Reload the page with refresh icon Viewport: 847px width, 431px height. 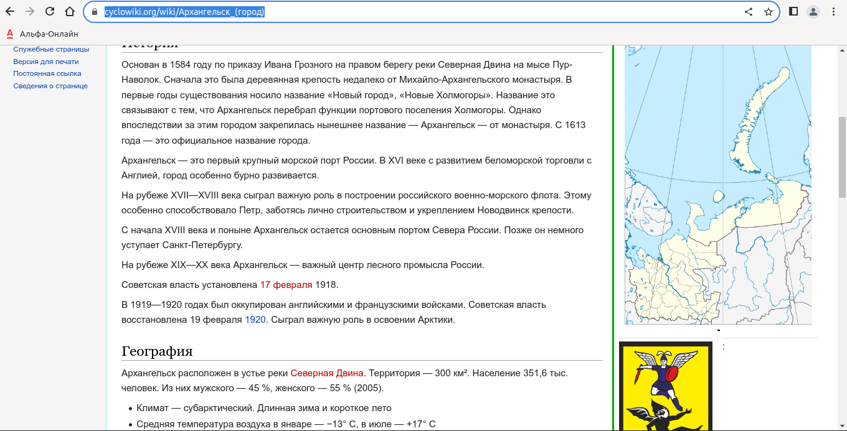tap(50, 11)
